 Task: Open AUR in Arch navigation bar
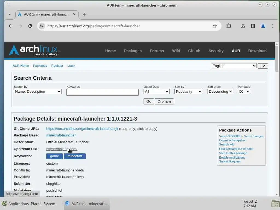tap(236, 51)
